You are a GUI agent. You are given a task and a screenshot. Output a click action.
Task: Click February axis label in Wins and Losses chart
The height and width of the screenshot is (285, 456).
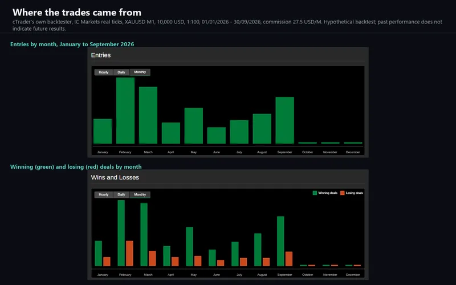click(x=125, y=275)
